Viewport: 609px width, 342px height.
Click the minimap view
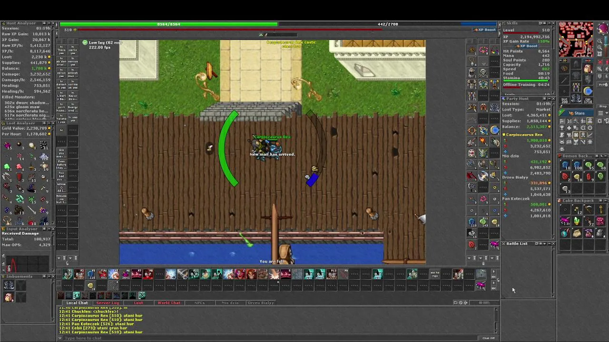click(576, 39)
